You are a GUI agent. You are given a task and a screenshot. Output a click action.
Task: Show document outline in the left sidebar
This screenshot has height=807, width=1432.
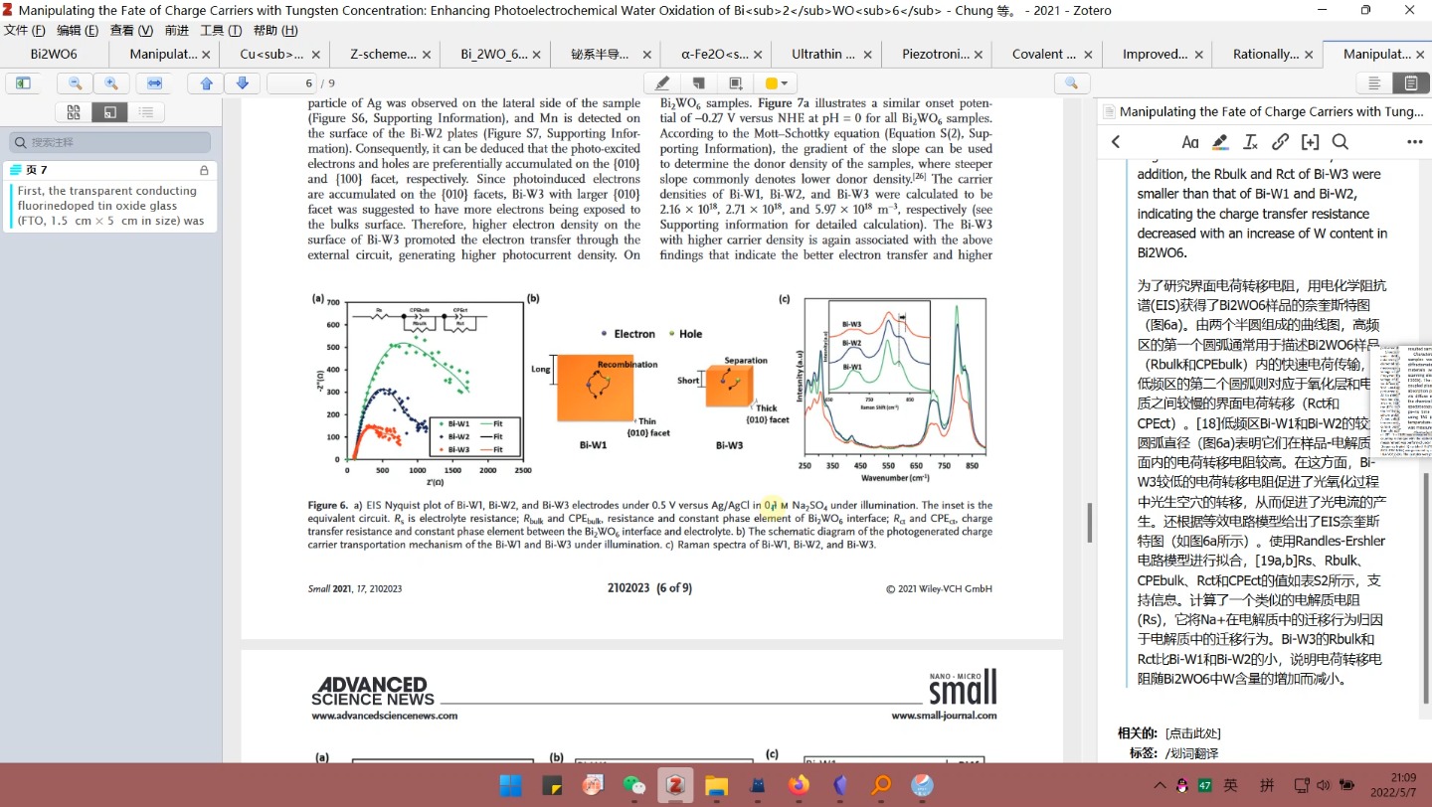[x=146, y=112]
